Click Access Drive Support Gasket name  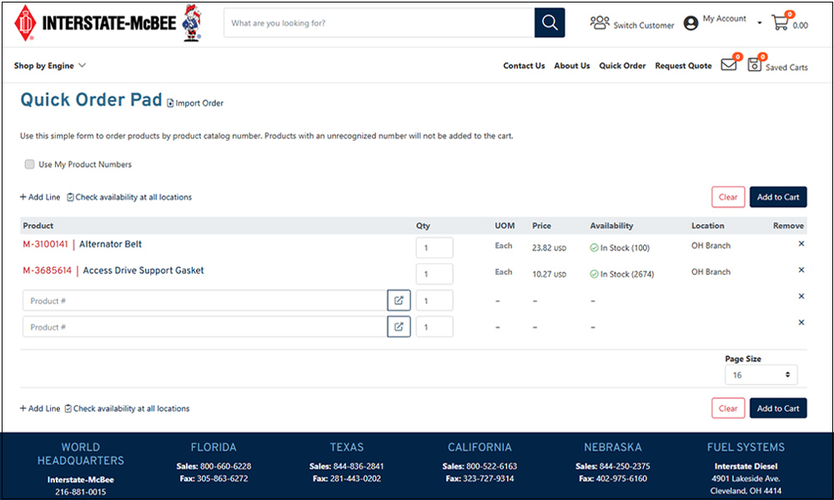coord(143,271)
